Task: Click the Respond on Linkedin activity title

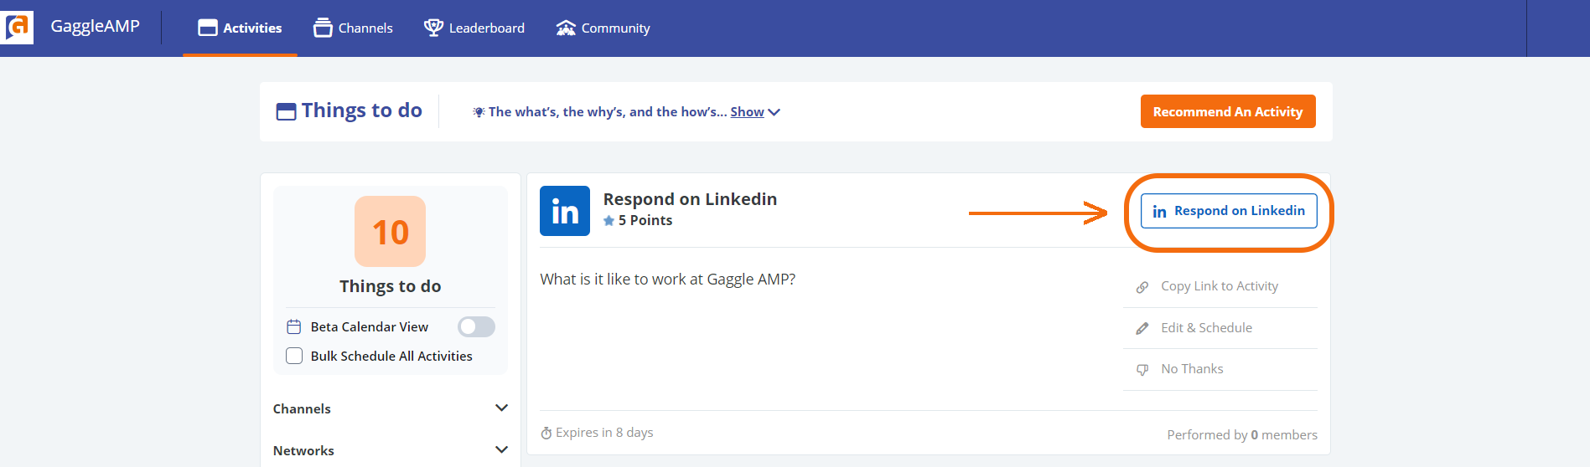Action: 690,199
